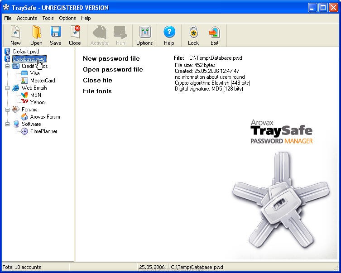341x273 pixels.
Task: Select the MasterCard account entry
Action: click(42, 81)
